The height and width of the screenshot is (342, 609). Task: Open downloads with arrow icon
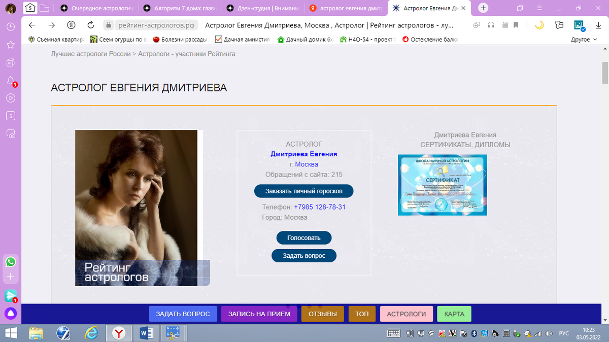[599, 24]
